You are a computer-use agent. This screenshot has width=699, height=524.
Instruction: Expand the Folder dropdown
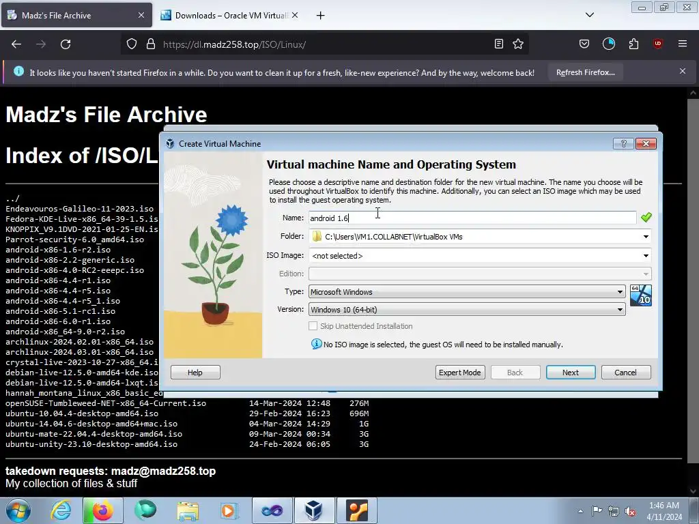click(x=646, y=237)
